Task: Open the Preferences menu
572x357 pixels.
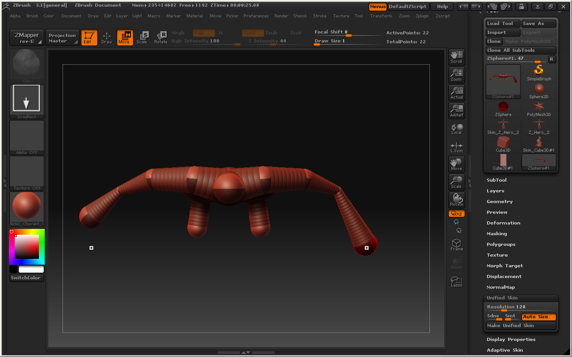Action: coord(256,16)
